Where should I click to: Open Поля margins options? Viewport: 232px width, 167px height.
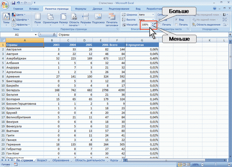click(x=37, y=19)
